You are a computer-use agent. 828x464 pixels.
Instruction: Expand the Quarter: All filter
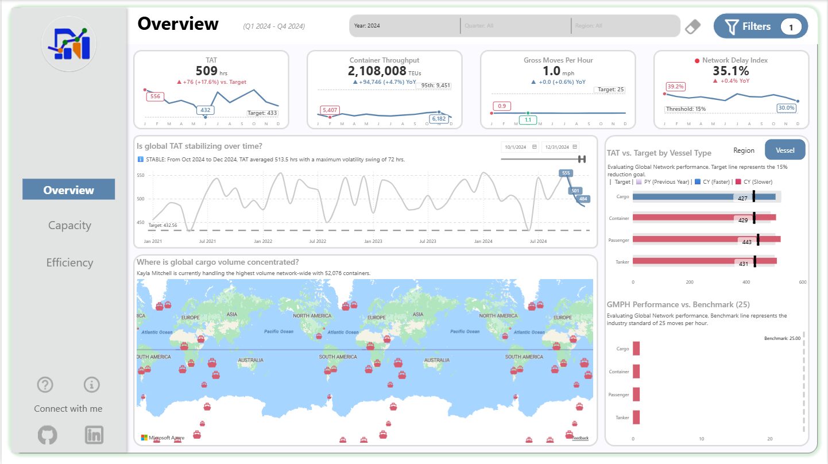tap(515, 26)
